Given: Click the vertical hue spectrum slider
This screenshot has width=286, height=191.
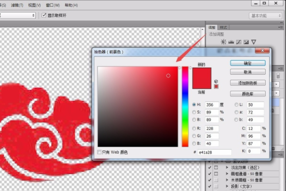Looking at the screenshot, I should coord(185,105).
